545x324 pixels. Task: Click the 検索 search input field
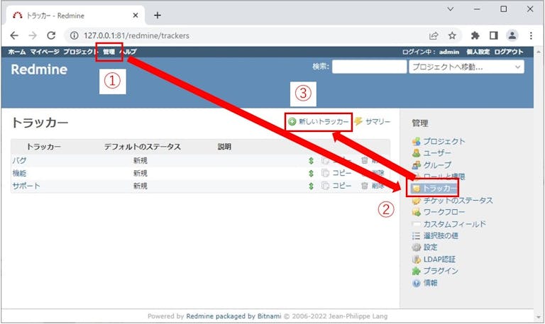[x=369, y=67]
